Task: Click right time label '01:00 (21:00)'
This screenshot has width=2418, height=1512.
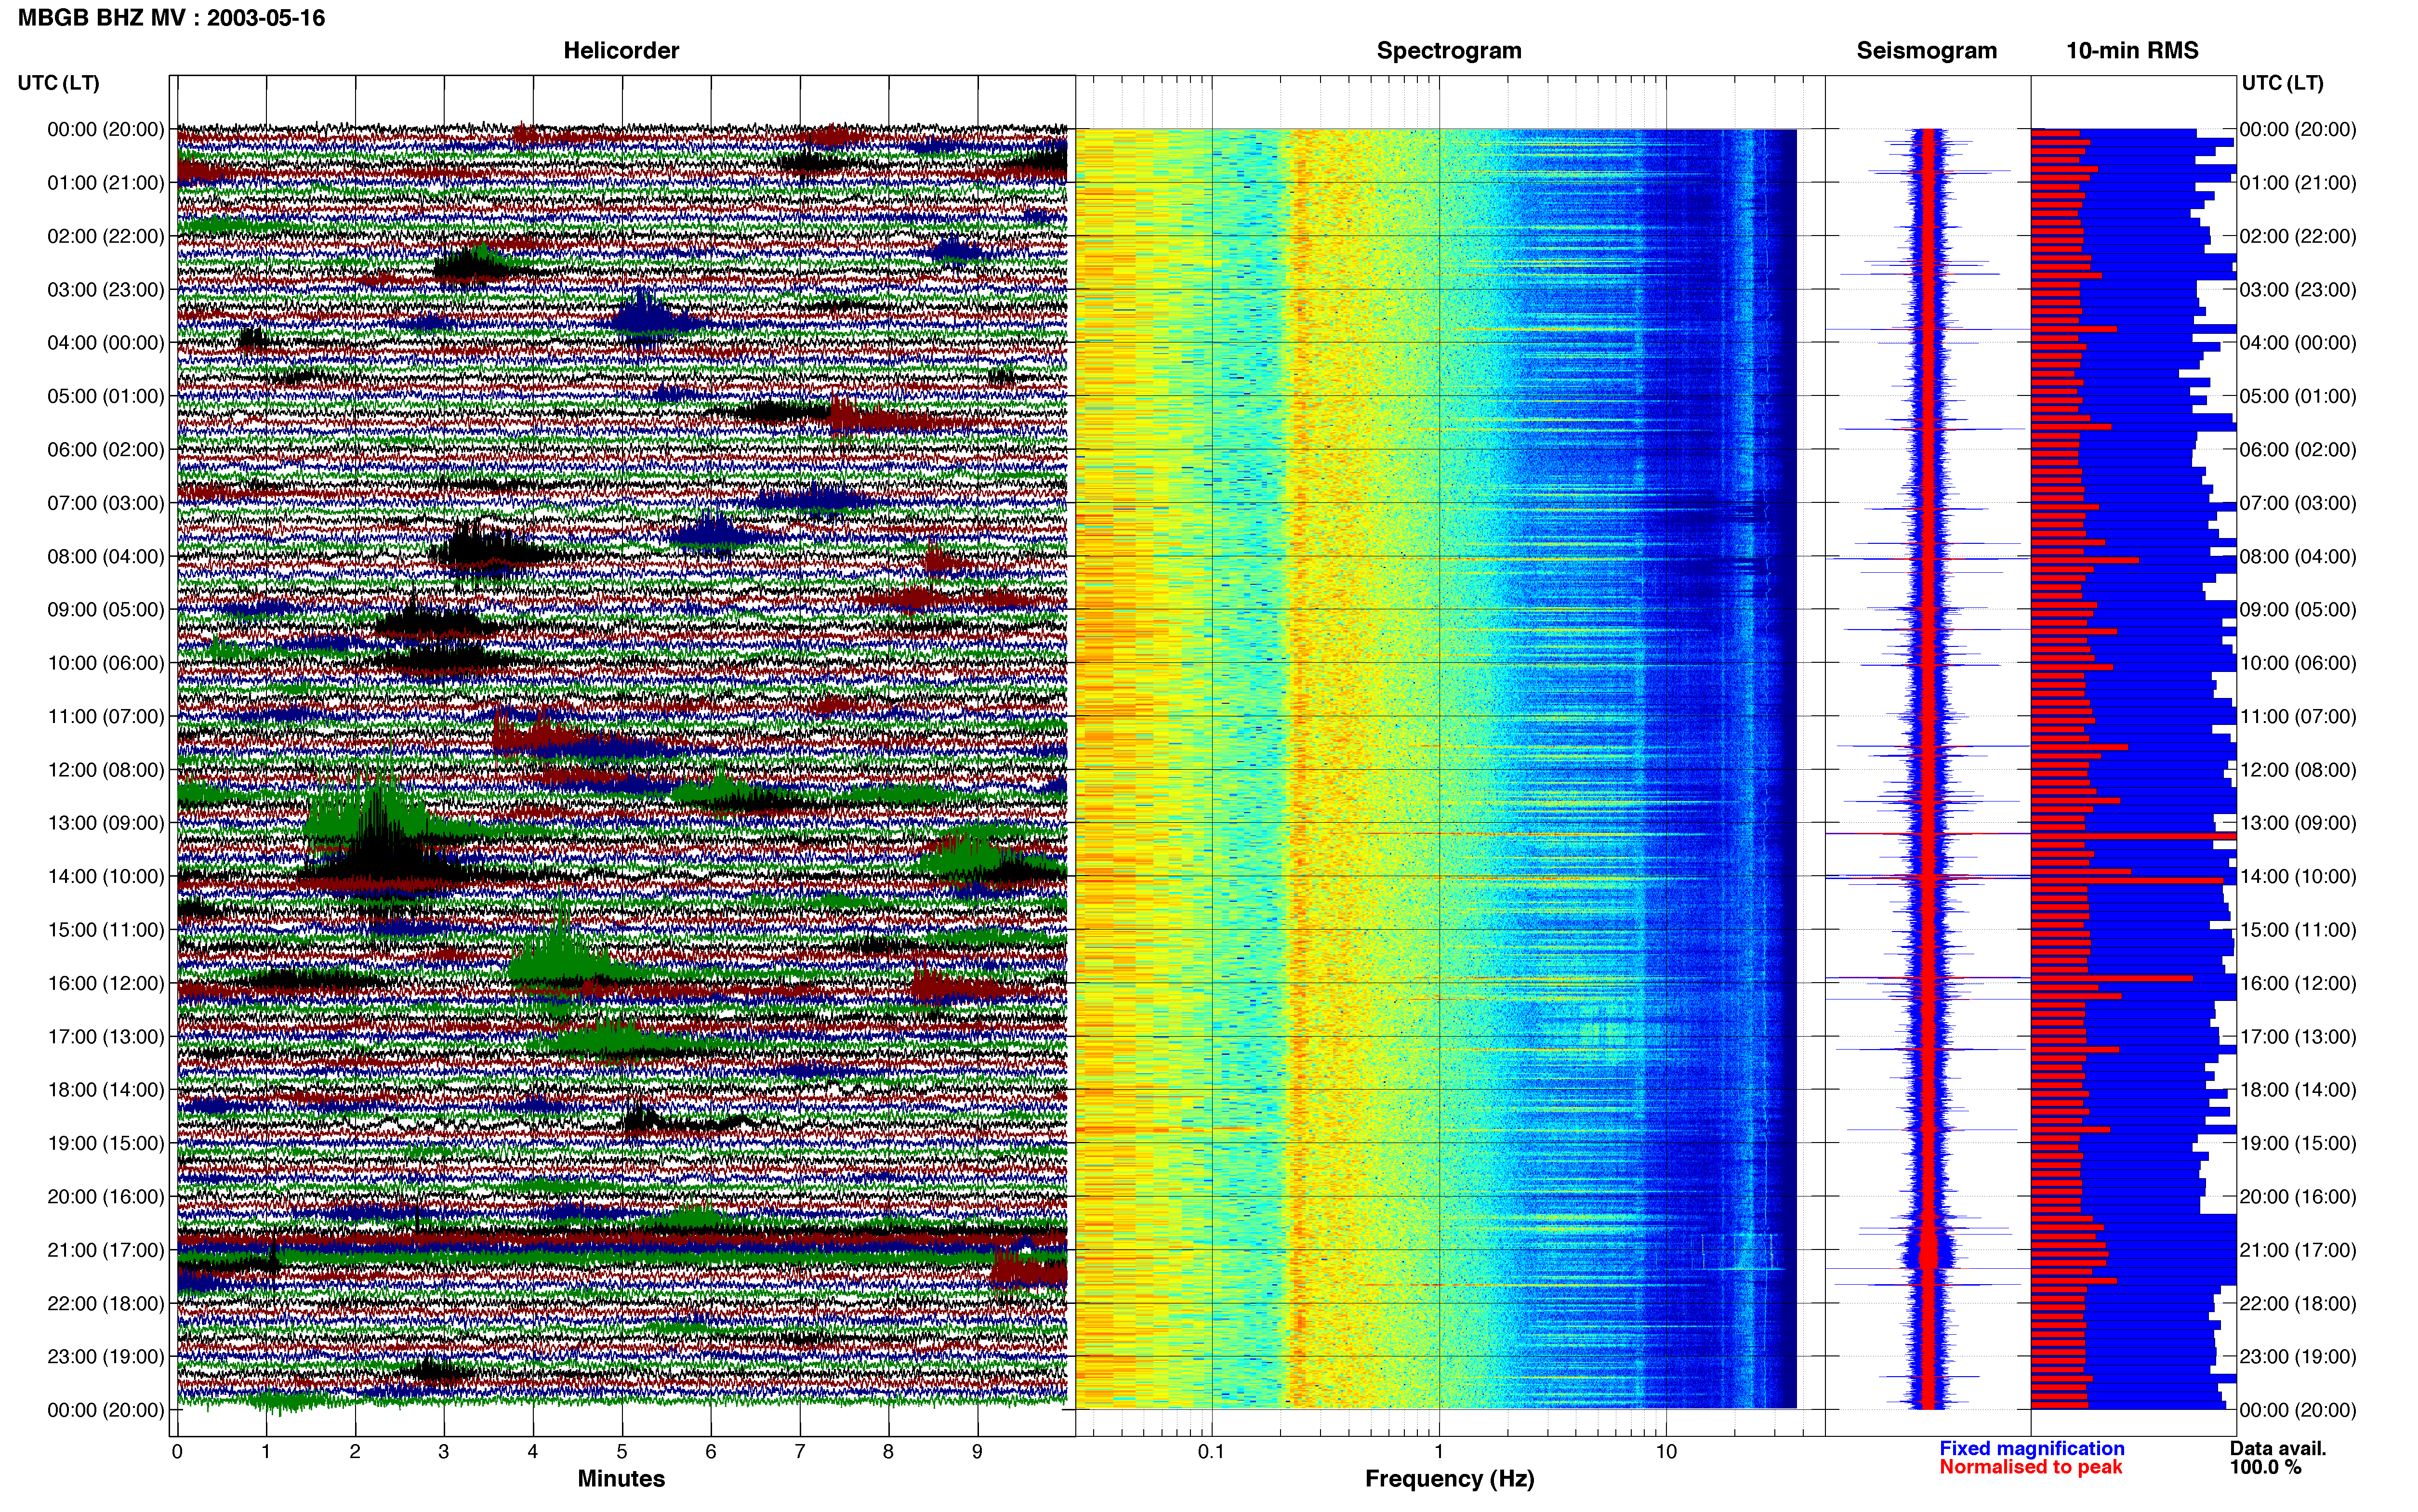Action: (2298, 182)
